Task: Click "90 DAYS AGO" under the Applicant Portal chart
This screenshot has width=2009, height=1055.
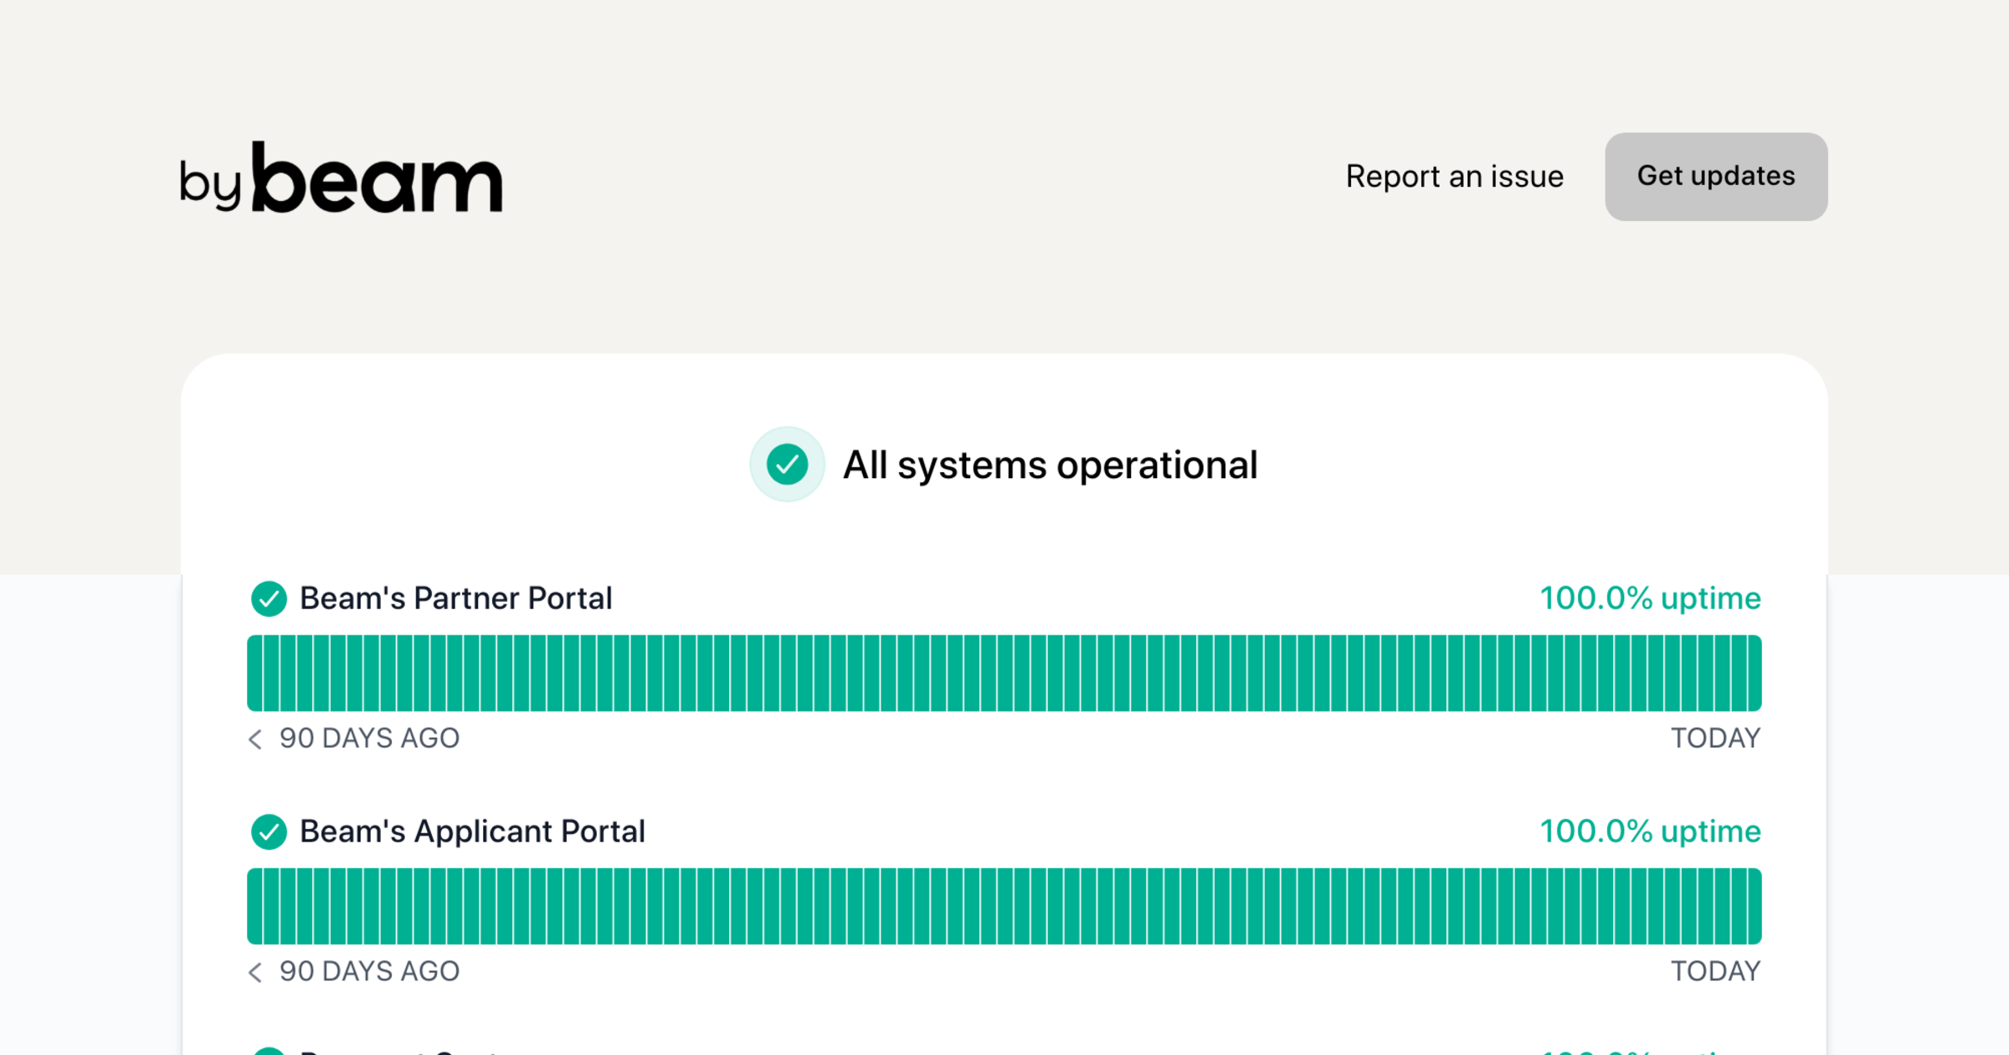Action: point(368,971)
